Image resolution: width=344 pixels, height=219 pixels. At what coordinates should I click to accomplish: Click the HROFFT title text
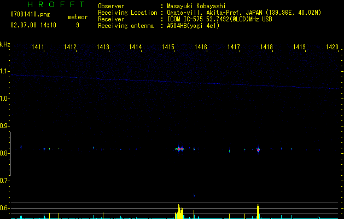click(x=56, y=4)
